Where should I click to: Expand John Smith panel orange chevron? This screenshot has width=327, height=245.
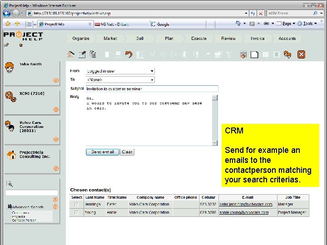(x=56, y=80)
